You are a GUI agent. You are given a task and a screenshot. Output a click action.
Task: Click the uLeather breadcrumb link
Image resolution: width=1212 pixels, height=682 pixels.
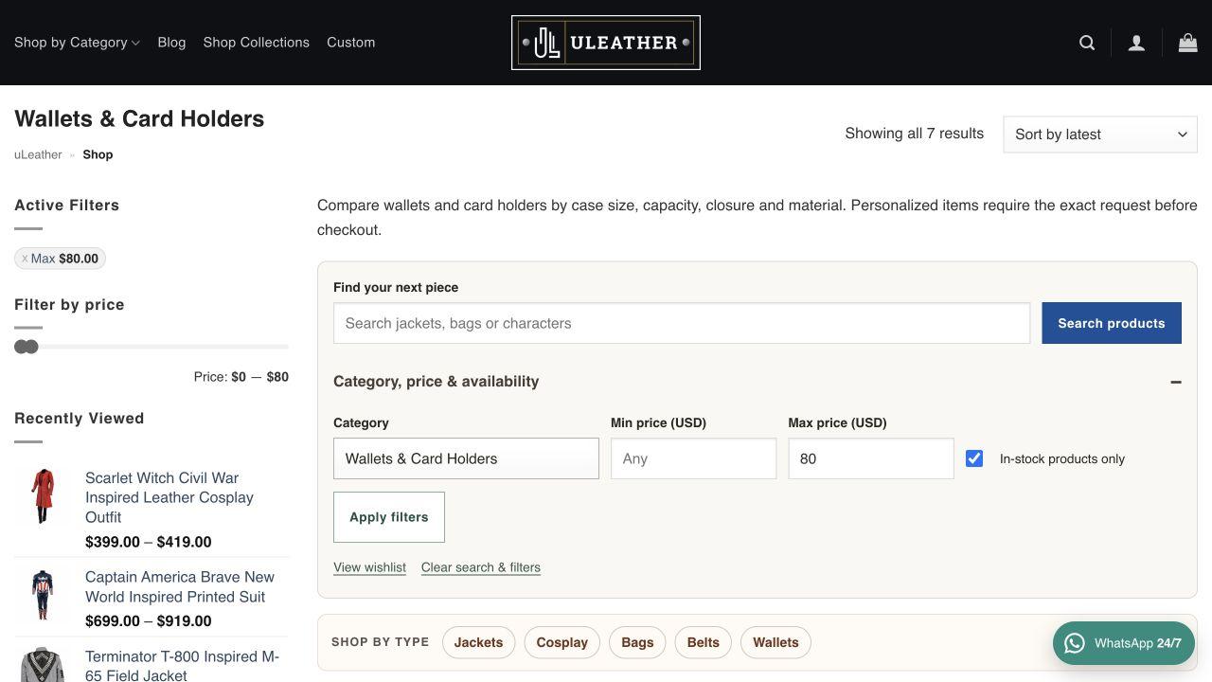(x=38, y=154)
